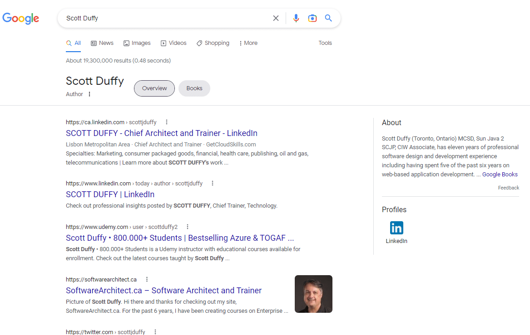The image size is (530, 335).
Task: Switch to the Images tab
Action: pos(137,43)
